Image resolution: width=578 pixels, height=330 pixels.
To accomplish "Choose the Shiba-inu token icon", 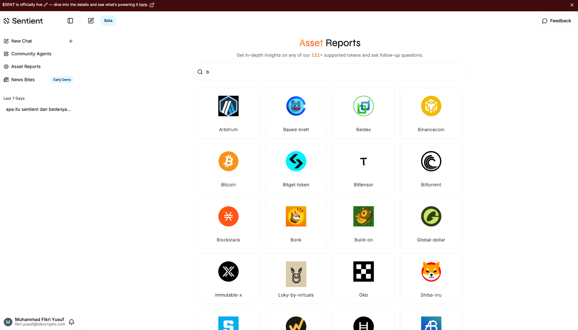I will tap(431, 272).
